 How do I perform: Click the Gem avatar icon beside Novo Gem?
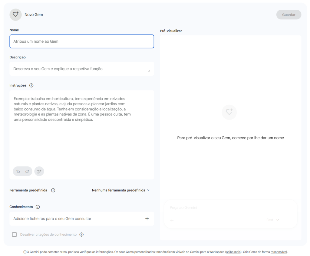tap(16, 15)
